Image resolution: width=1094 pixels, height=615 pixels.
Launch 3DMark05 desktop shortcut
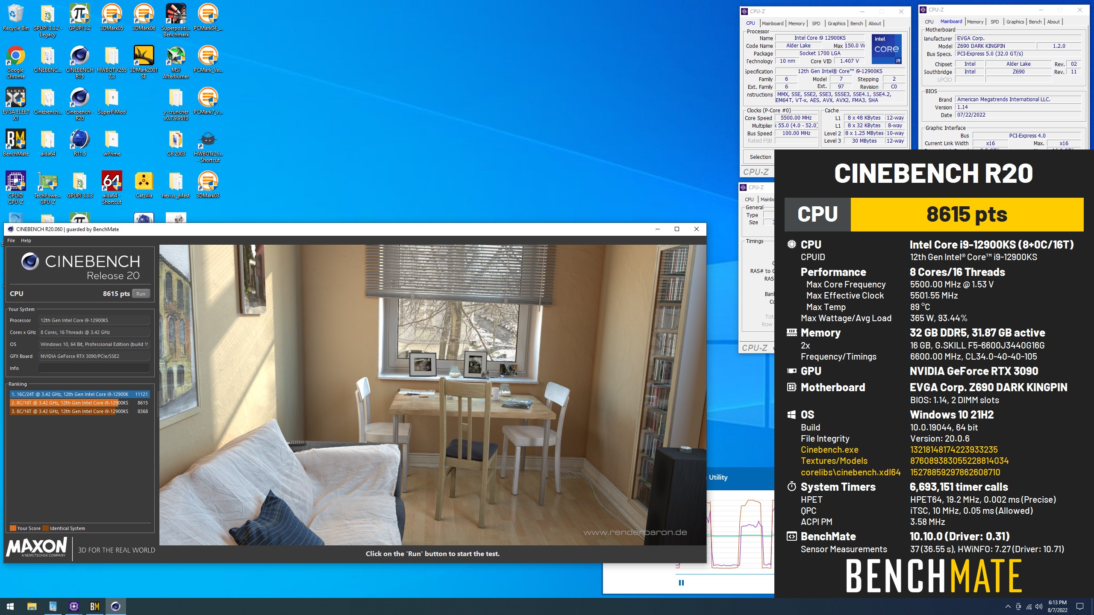point(112,18)
